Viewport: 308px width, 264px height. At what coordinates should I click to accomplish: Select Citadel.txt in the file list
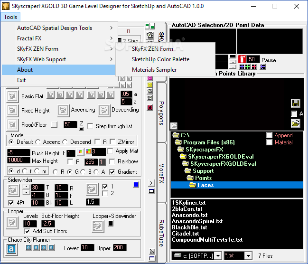tap(186, 234)
